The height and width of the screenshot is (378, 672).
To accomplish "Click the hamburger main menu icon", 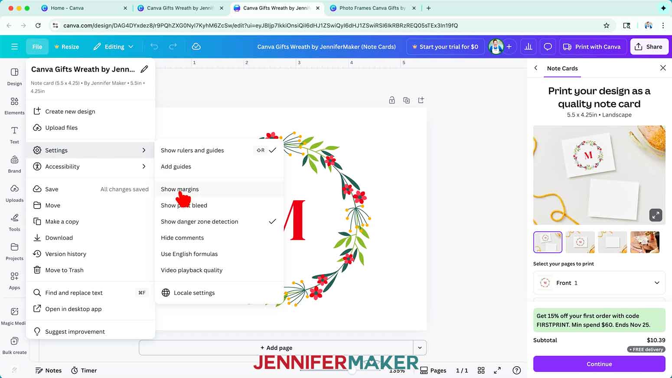I will click(x=14, y=46).
